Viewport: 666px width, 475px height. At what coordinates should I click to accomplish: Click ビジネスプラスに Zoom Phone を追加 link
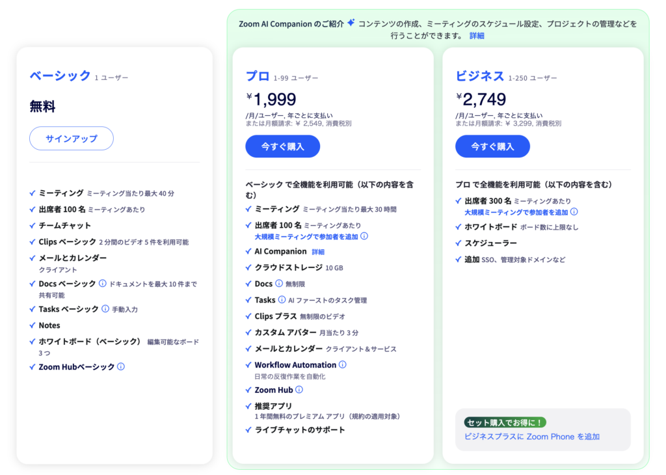tap(532, 437)
